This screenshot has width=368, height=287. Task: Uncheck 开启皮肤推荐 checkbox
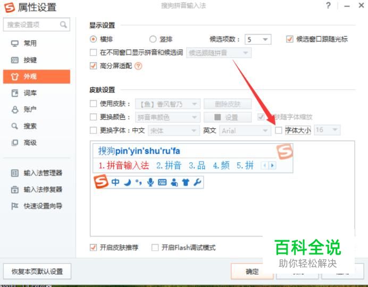[93, 247]
